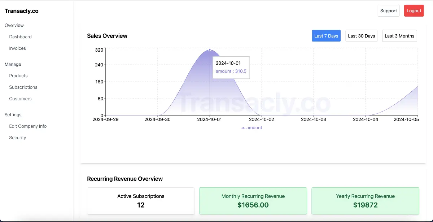433x222 pixels.
Task: Select the Last 7 Days range
Action: click(x=326, y=36)
